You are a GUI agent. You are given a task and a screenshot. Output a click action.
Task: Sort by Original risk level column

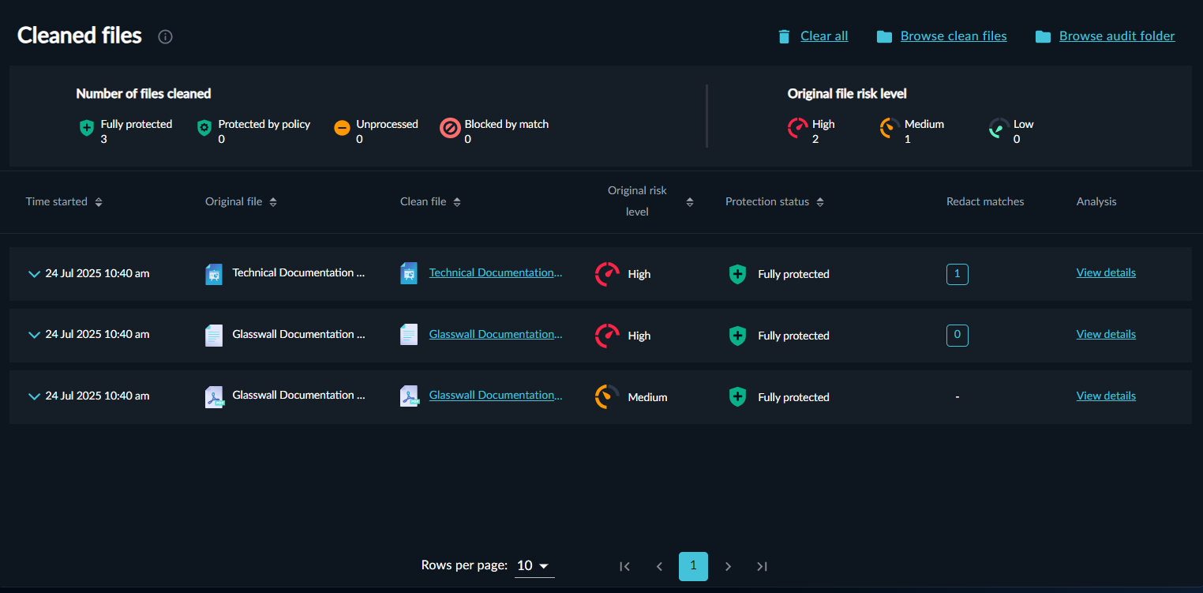click(690, 202)
